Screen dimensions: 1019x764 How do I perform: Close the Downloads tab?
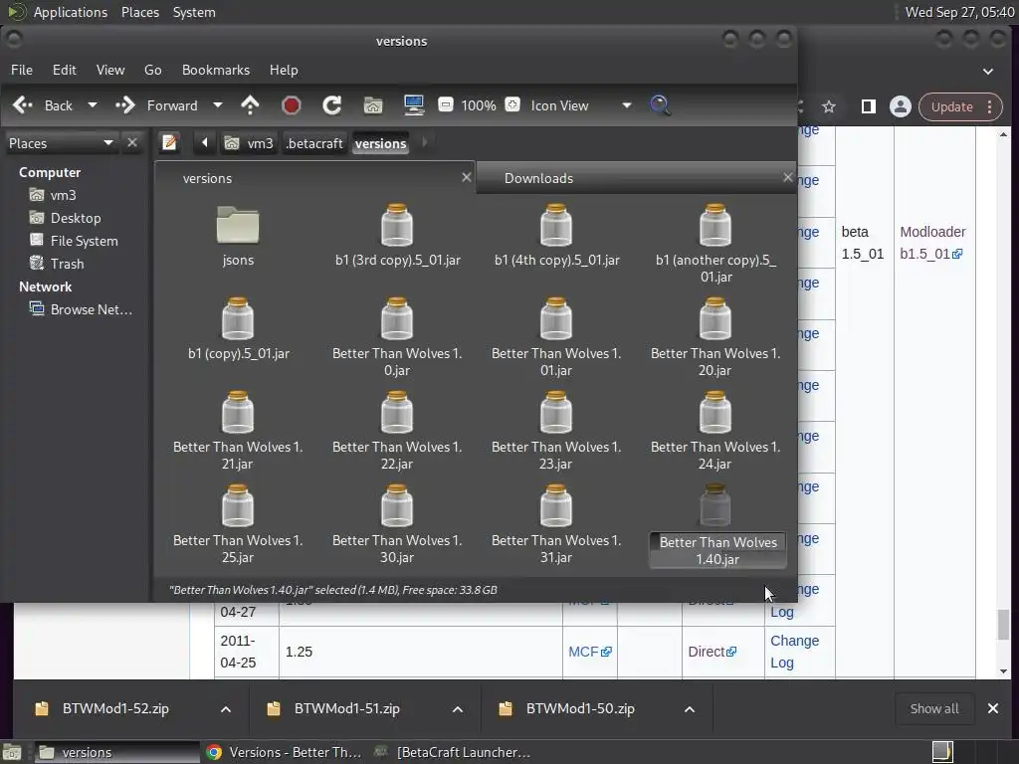788,177
